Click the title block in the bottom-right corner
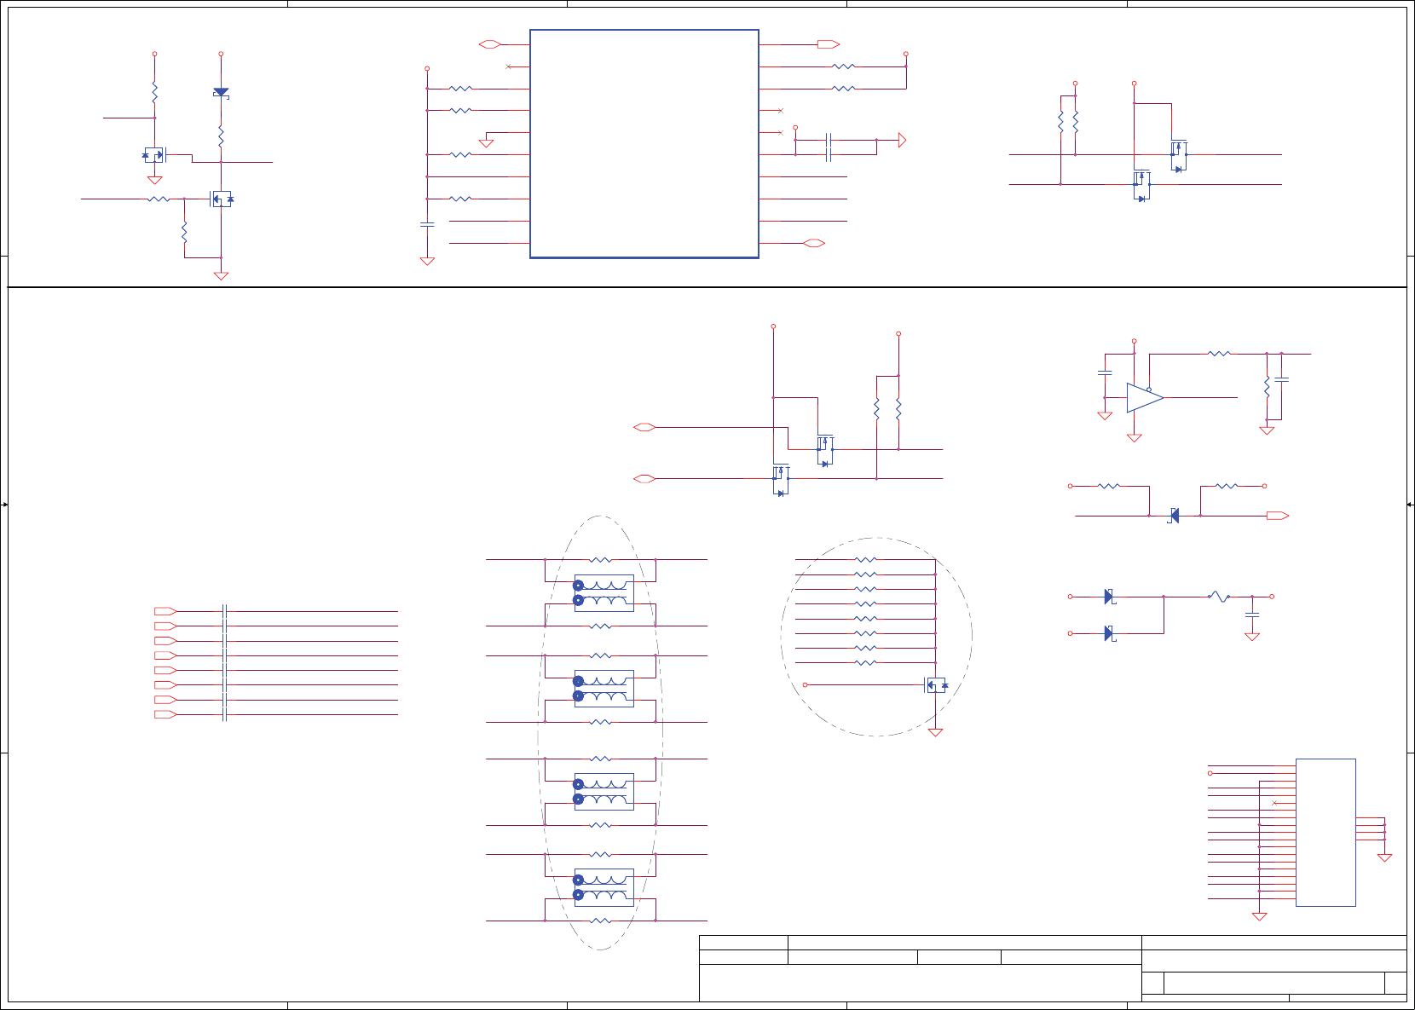 click(1053, 968)
